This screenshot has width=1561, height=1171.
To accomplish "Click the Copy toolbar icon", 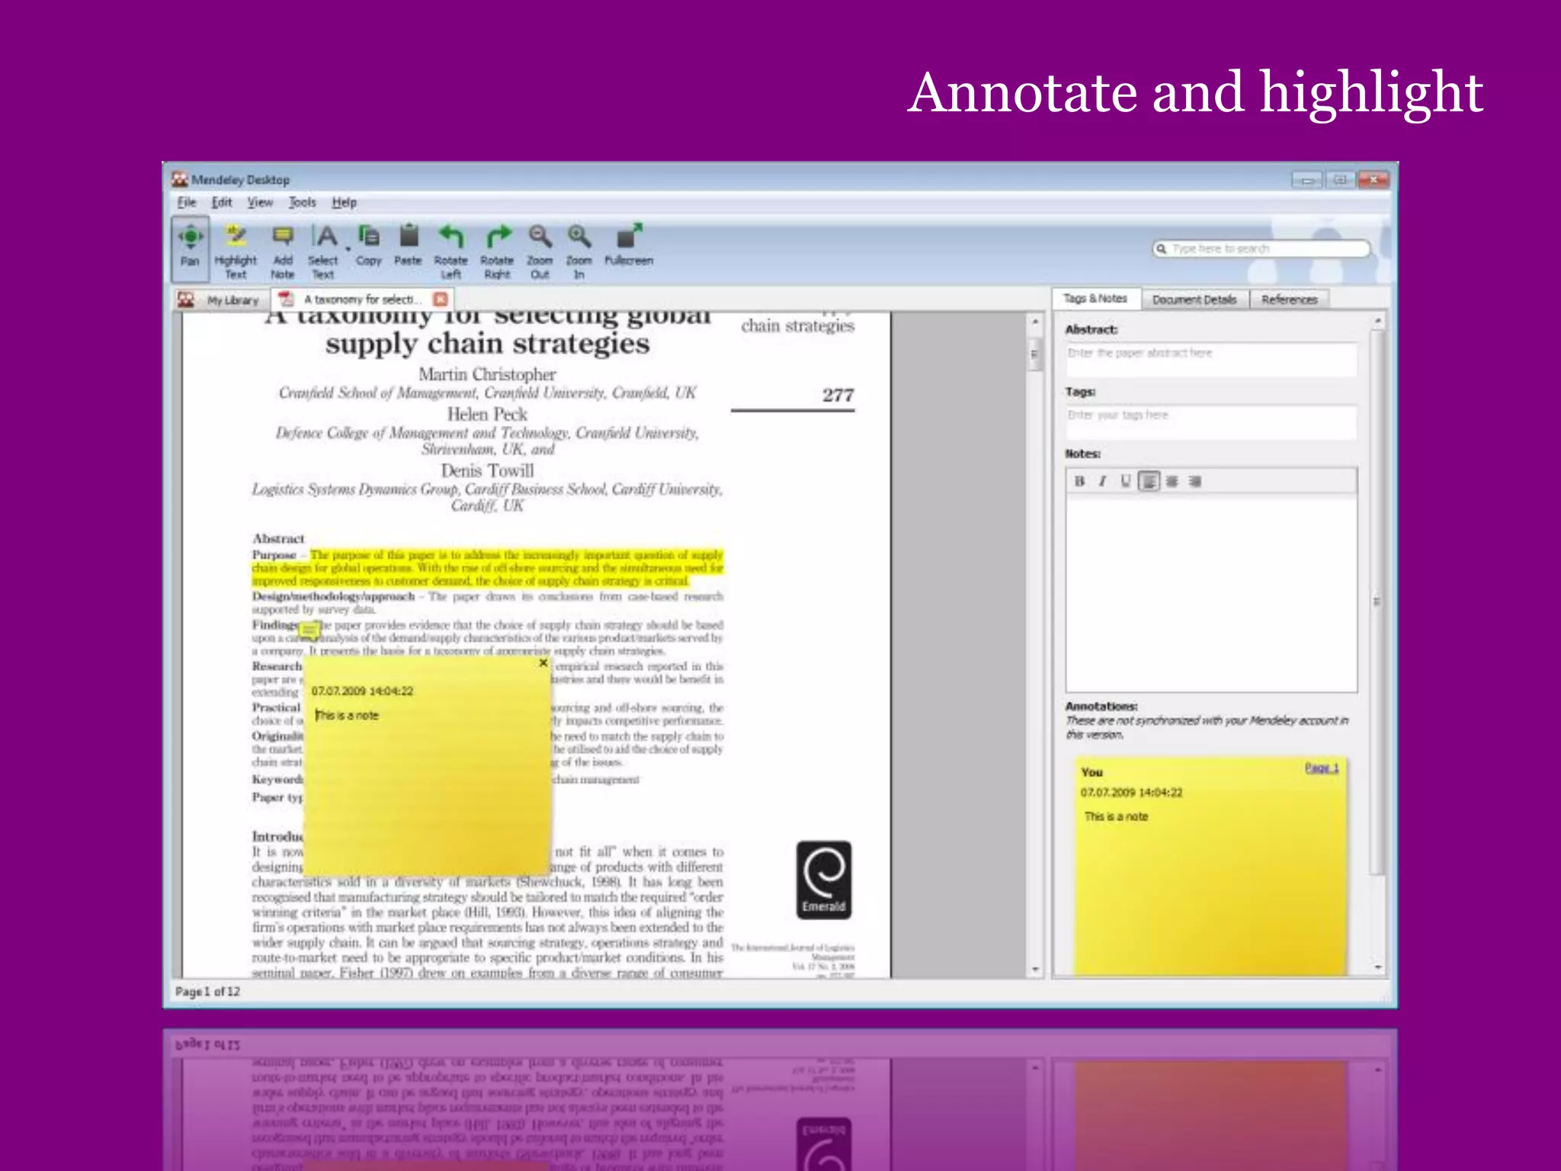I will pyautogui.click(x=369, y=245).
